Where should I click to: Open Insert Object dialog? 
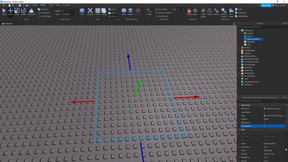203,13
